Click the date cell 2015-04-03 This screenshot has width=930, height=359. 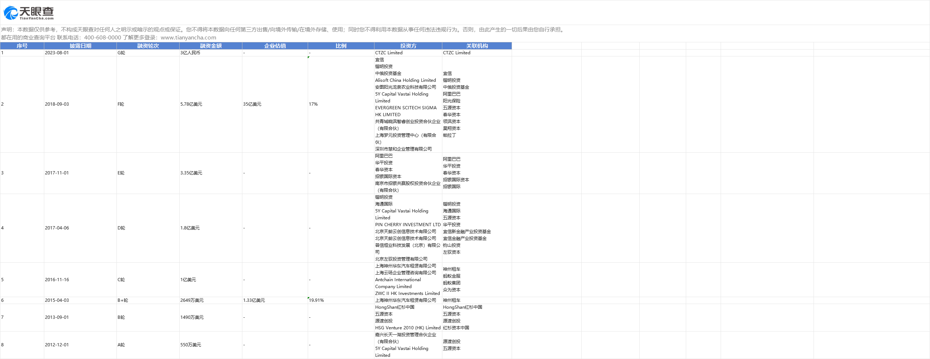[x=81, y=300]
